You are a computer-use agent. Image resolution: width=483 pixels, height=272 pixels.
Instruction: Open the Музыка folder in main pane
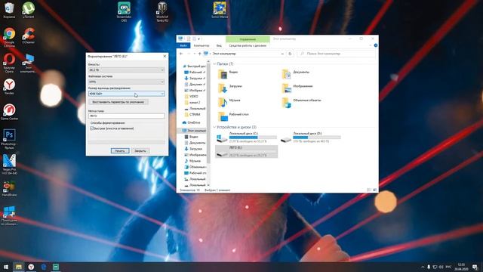[x=229, y=102]
